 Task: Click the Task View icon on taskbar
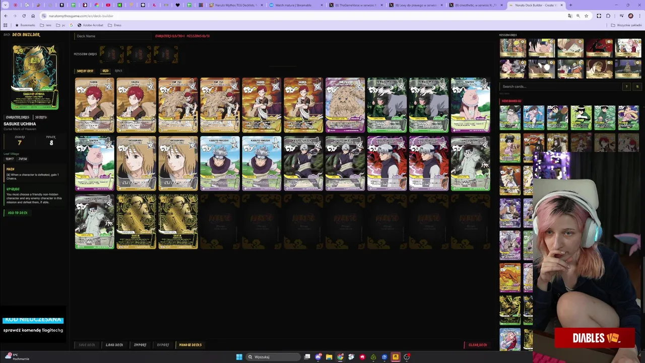click(307, 357)
